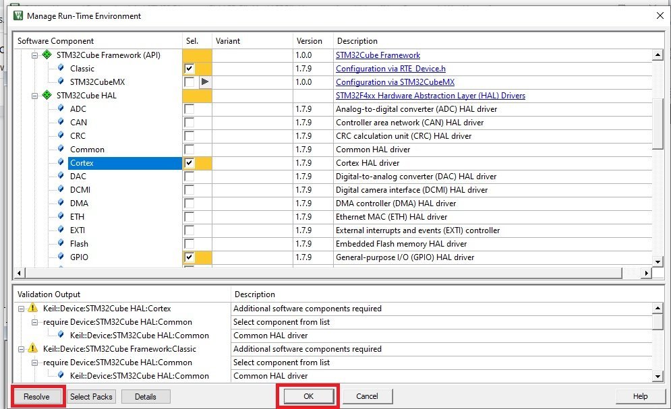
Task: Launch STM32CubeMX with the play arrow button
Action: [x=205, y=82]
